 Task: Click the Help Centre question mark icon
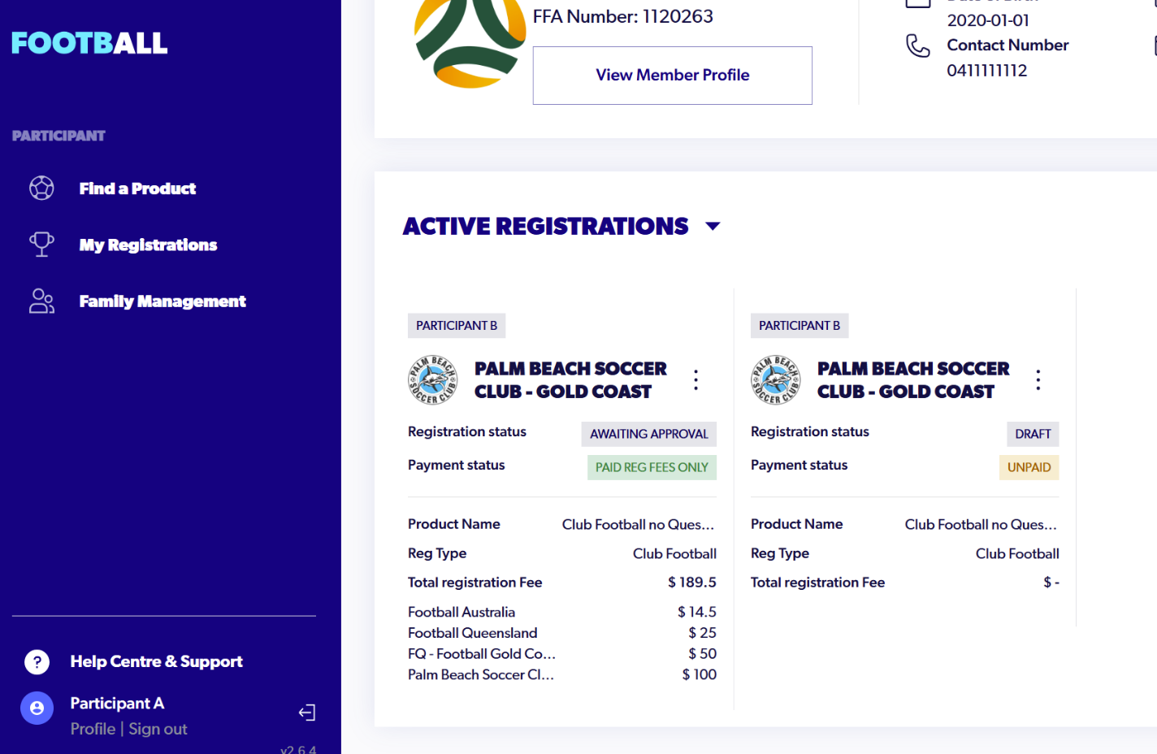tap(37, 661)
